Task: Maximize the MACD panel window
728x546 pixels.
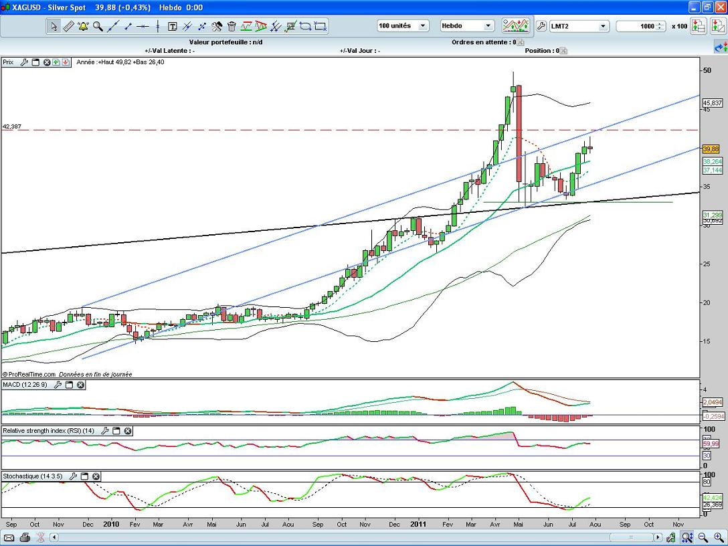Action: 70,385
